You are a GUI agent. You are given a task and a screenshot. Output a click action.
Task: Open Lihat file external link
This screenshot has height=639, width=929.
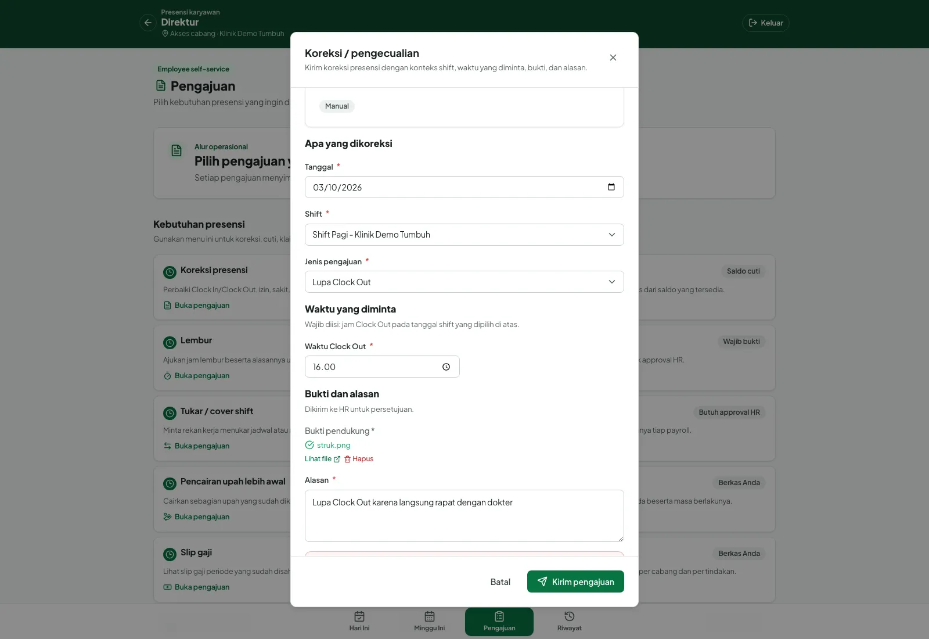[x=322, y=459]
